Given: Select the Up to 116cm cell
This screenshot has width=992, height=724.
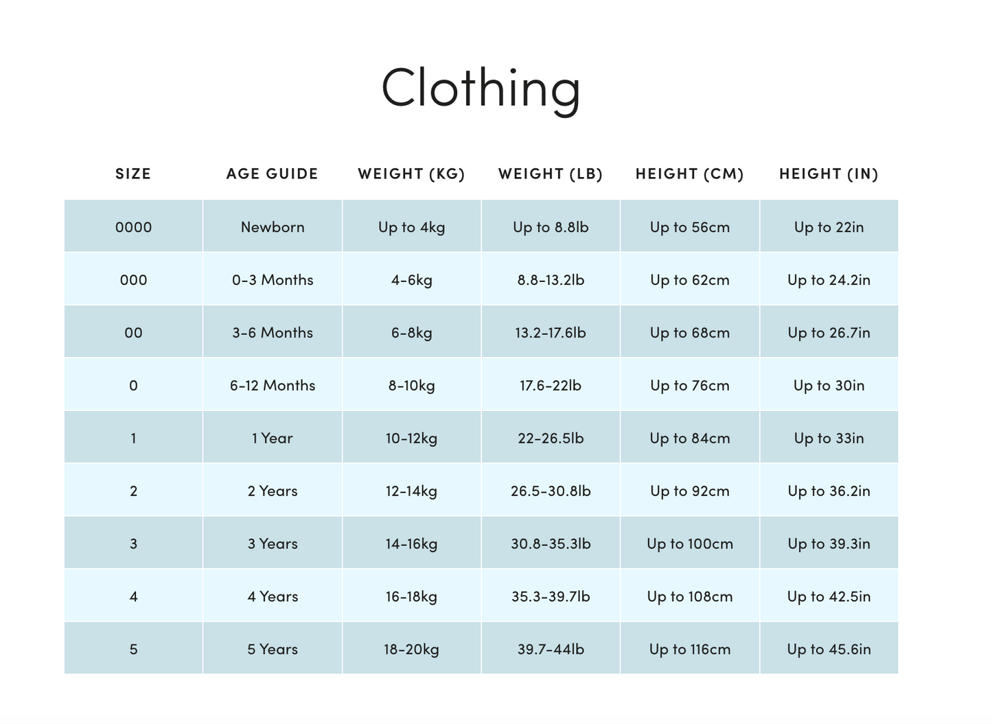Looking at the screenshot, I should [689, 649].
